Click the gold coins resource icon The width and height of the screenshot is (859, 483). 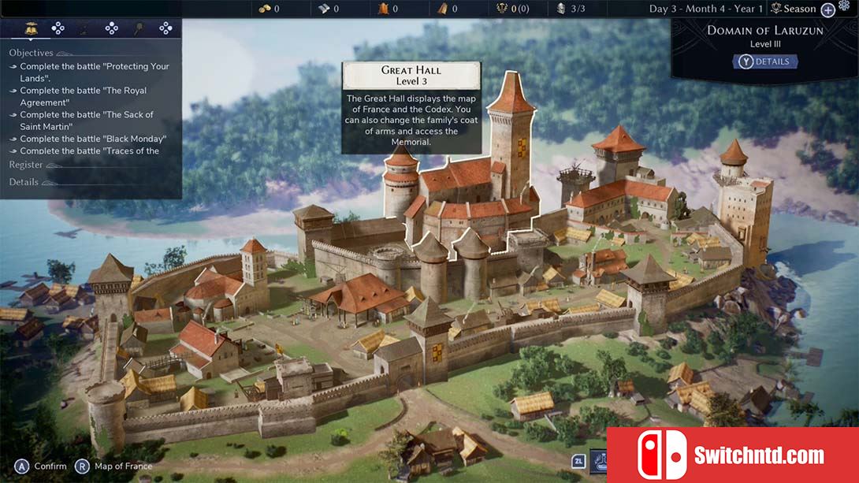pos(265,9)
